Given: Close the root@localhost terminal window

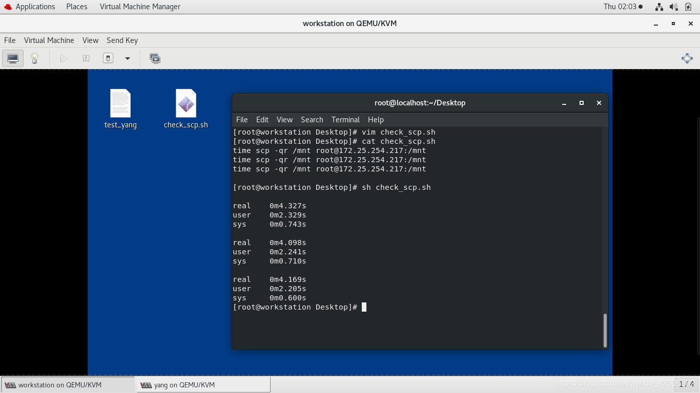Looking at the screenshot, I should point(599,103).
